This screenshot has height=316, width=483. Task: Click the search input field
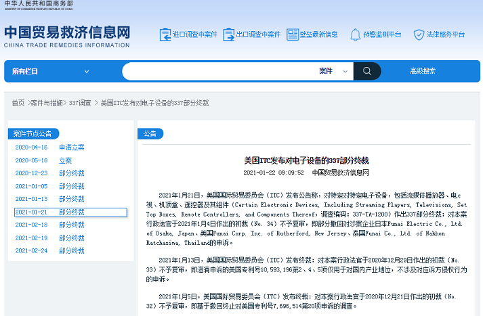(220, 71)
